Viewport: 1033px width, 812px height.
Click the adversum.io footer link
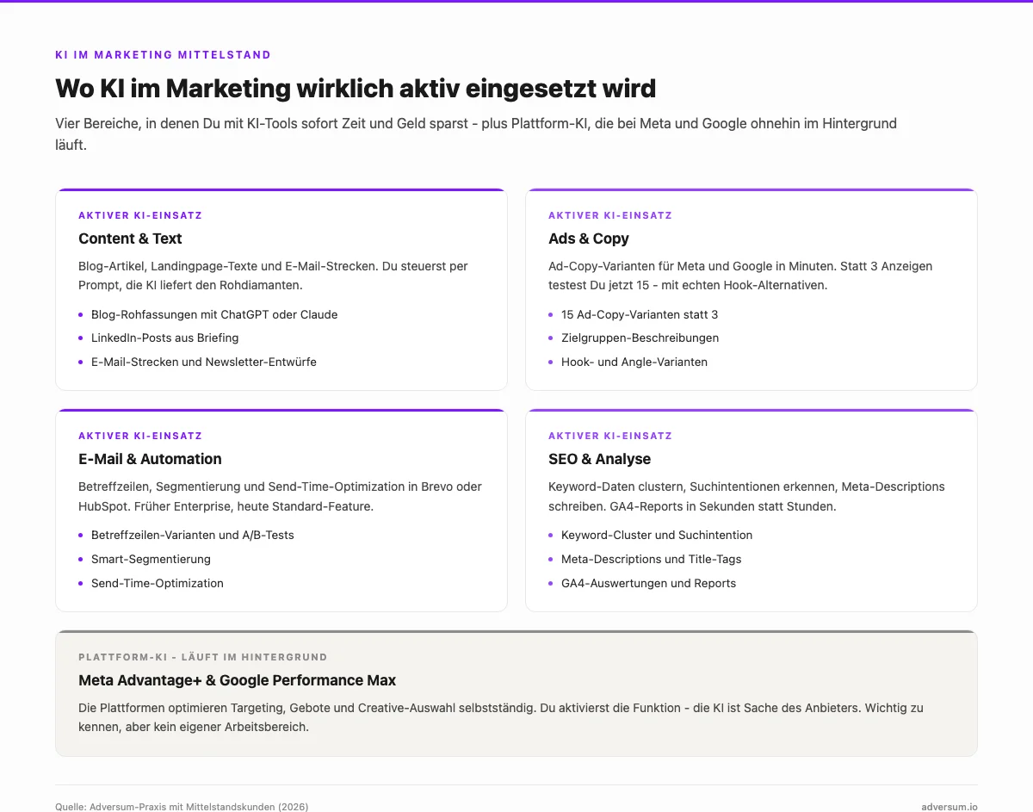949,807
